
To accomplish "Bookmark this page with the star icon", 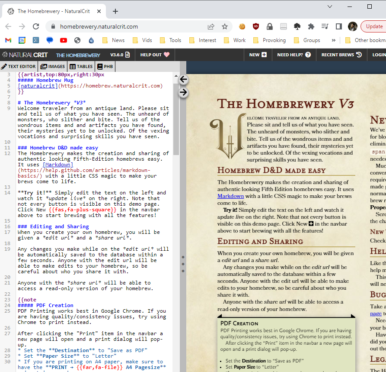I will click(225, 26).
